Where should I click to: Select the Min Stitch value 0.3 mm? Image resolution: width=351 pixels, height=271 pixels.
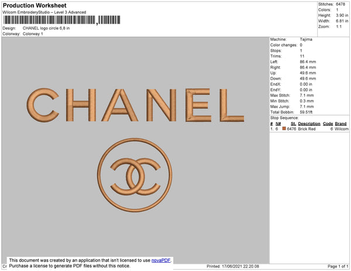tap(307, 101)
